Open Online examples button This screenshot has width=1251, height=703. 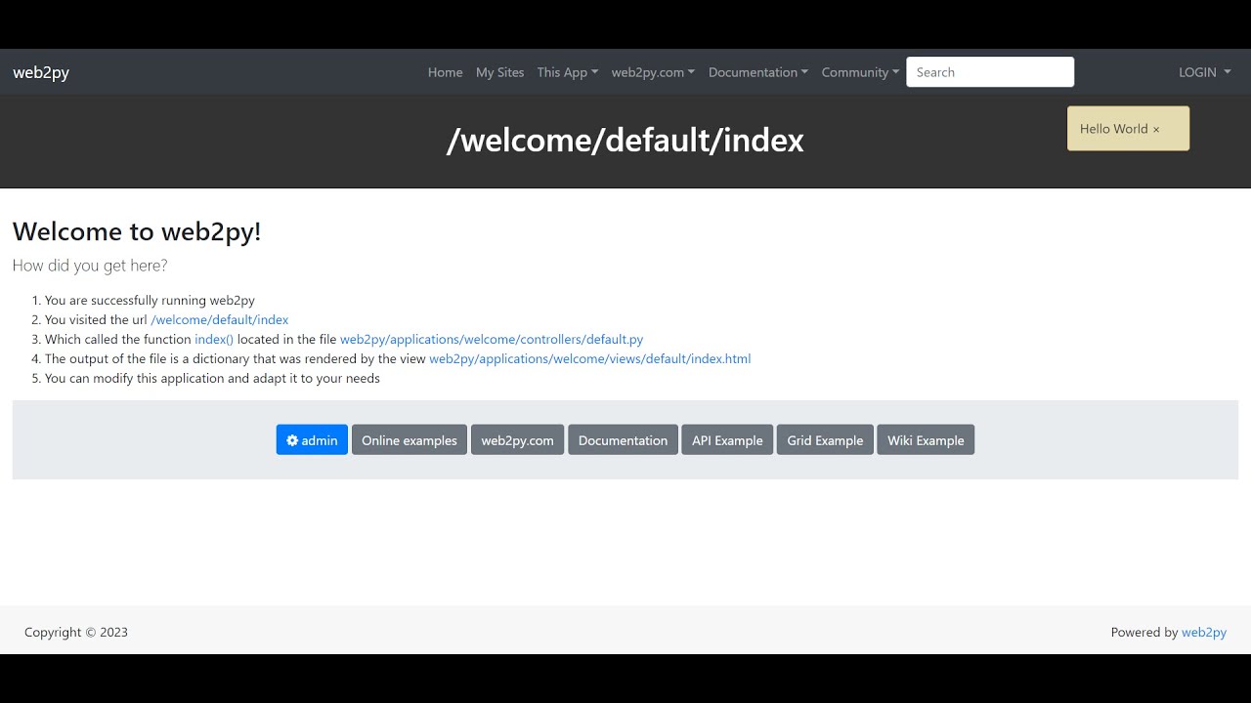point(410,440)
